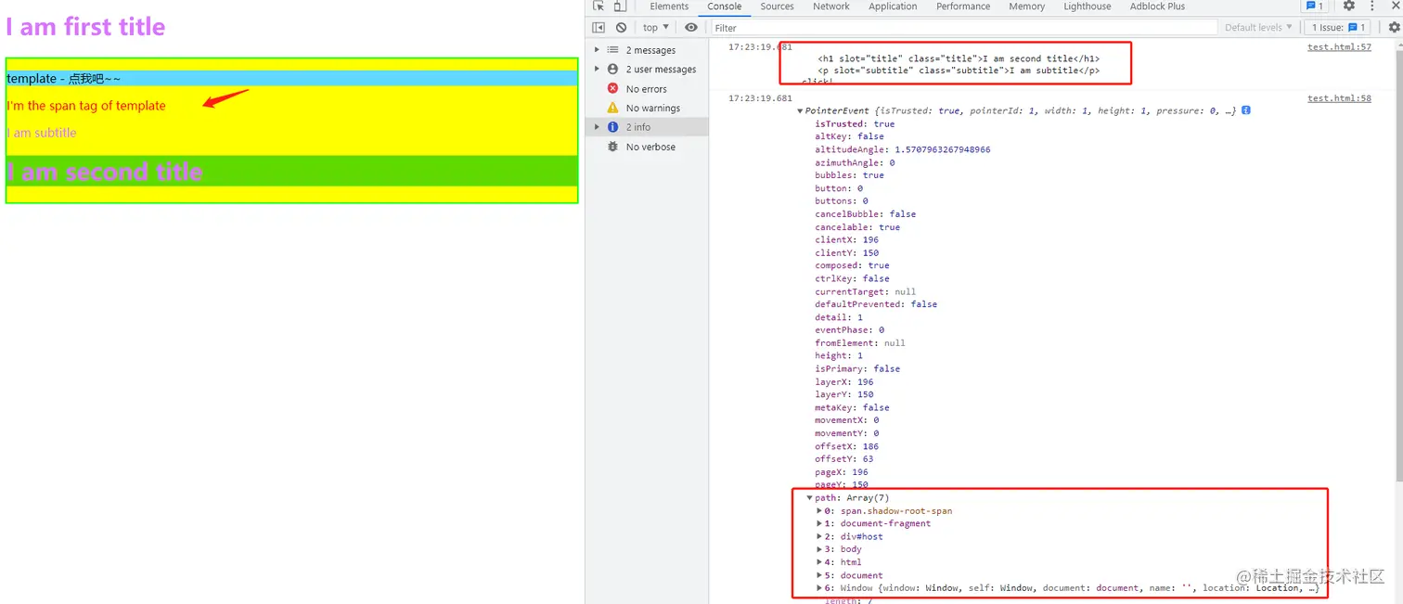Click the I am first title heading
The image size is (1403, 604).
coord(85,27)
